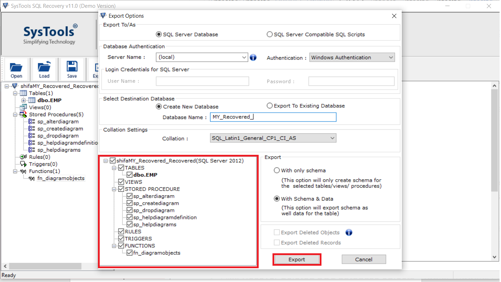Uncheck fn_diagramobjects checkbox in export tree
Viewport: 501px width, 282px height.
click(x=130, y=253)
